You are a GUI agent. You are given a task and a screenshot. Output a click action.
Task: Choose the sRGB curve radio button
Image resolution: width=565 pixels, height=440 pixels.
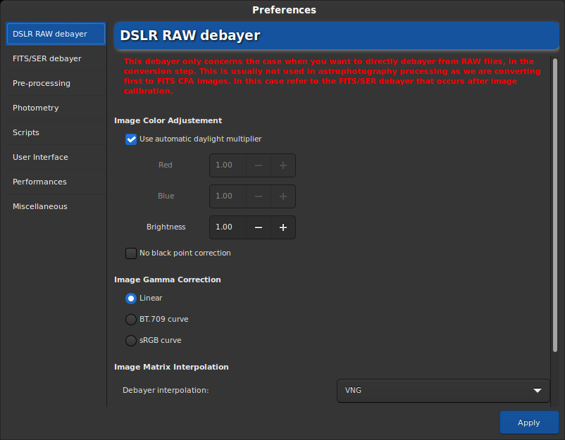coord(131,340)
